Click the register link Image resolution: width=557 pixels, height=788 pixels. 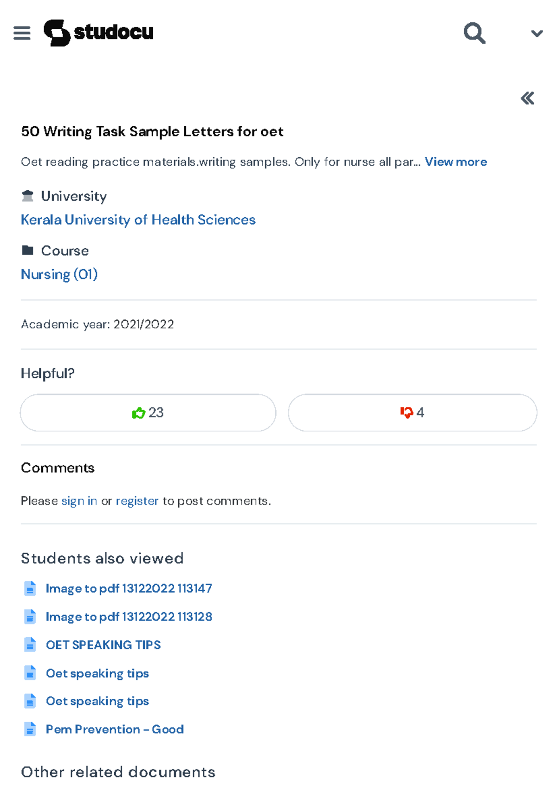click(136, 501)
